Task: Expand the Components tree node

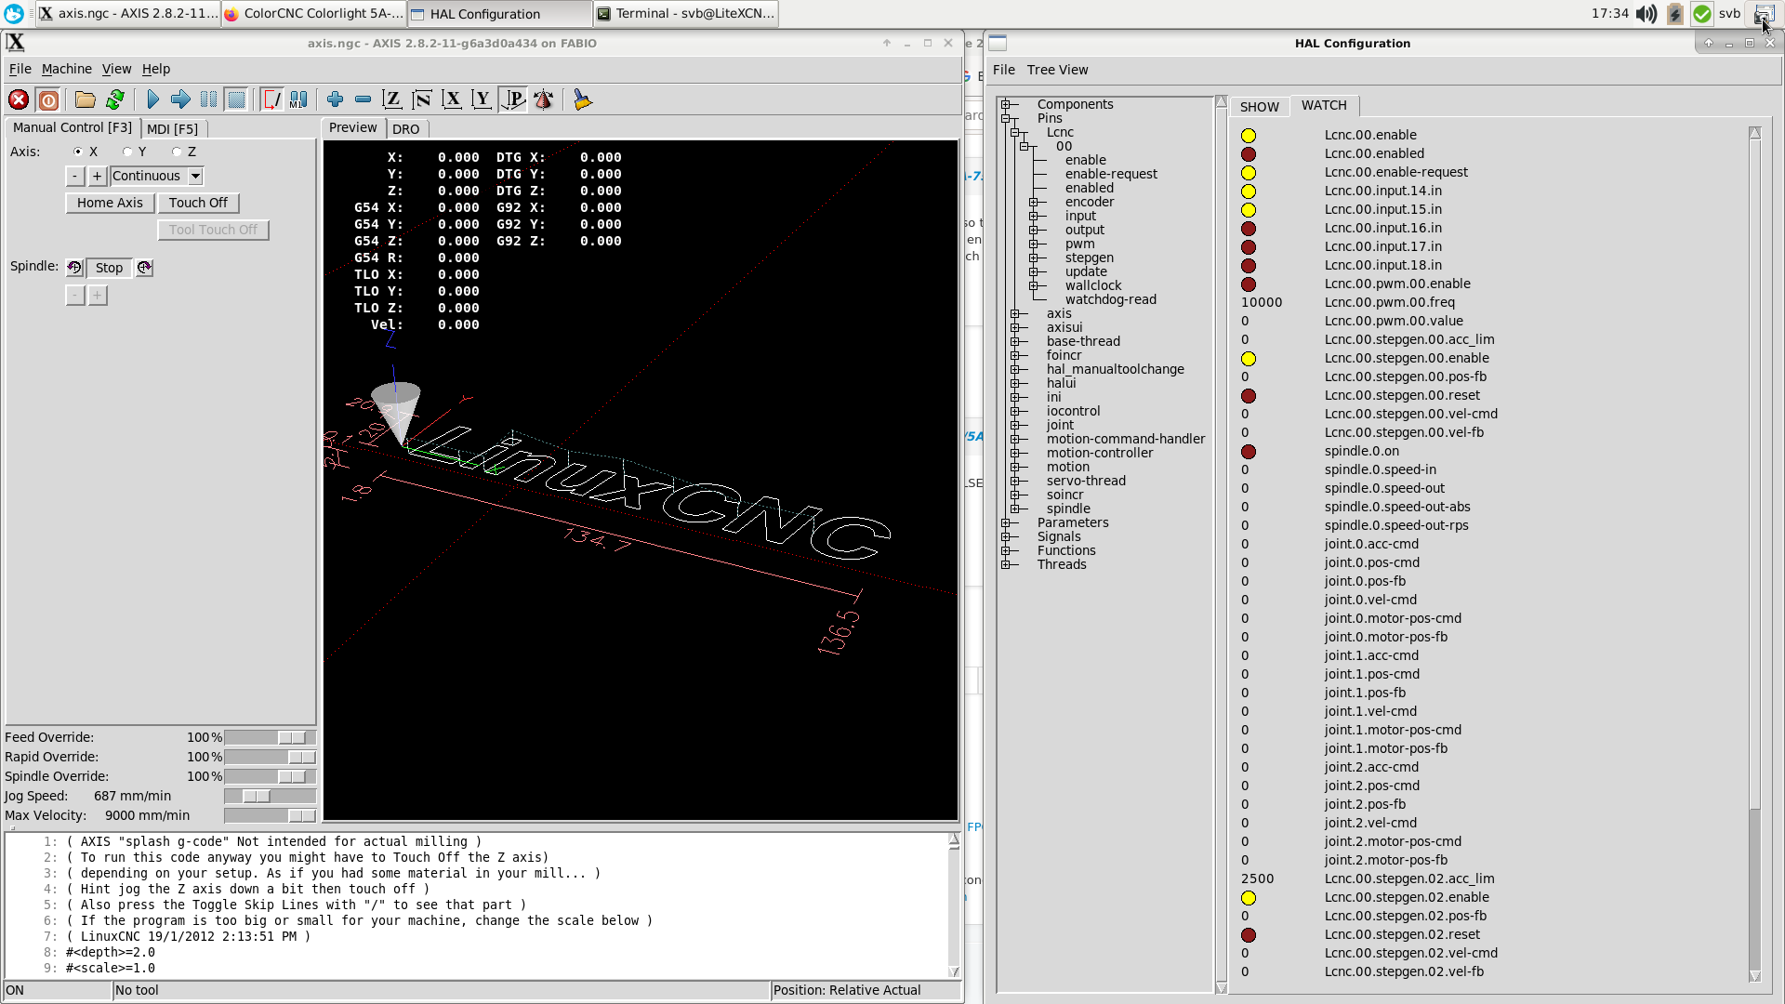Action: pyautogui.click(x=1006, y=104)
